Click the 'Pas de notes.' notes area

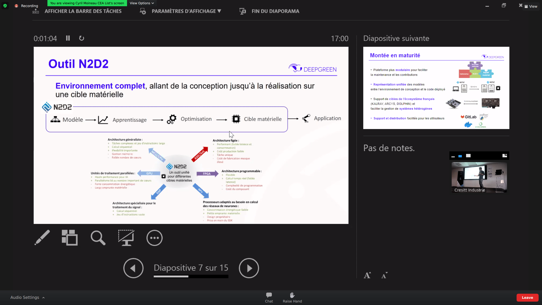pos(389,148)
